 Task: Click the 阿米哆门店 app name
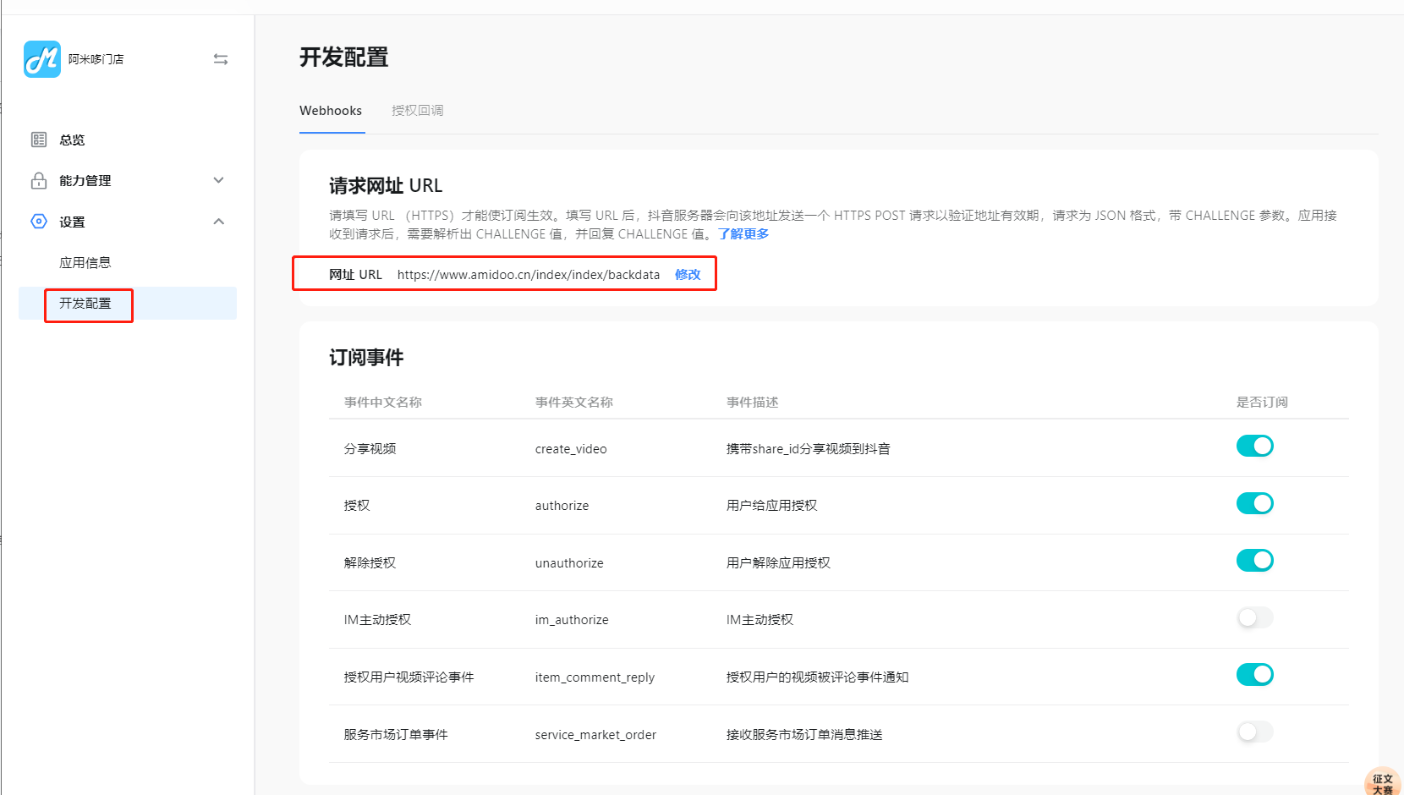(x=96, y=59)
